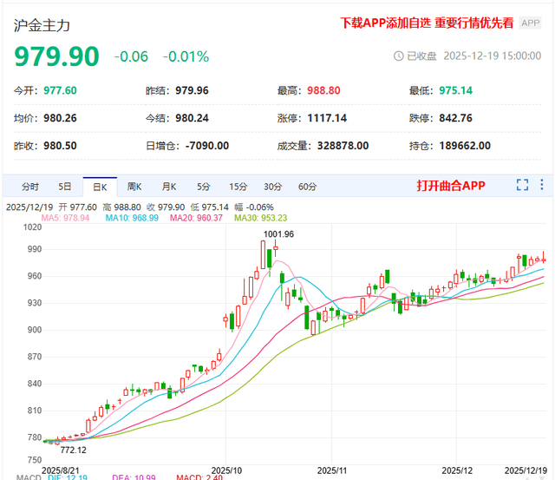The height and width of the screenshot is (480, 555).
Task: Click the 2025/8/21 start date label
Action: pos(61,470)
